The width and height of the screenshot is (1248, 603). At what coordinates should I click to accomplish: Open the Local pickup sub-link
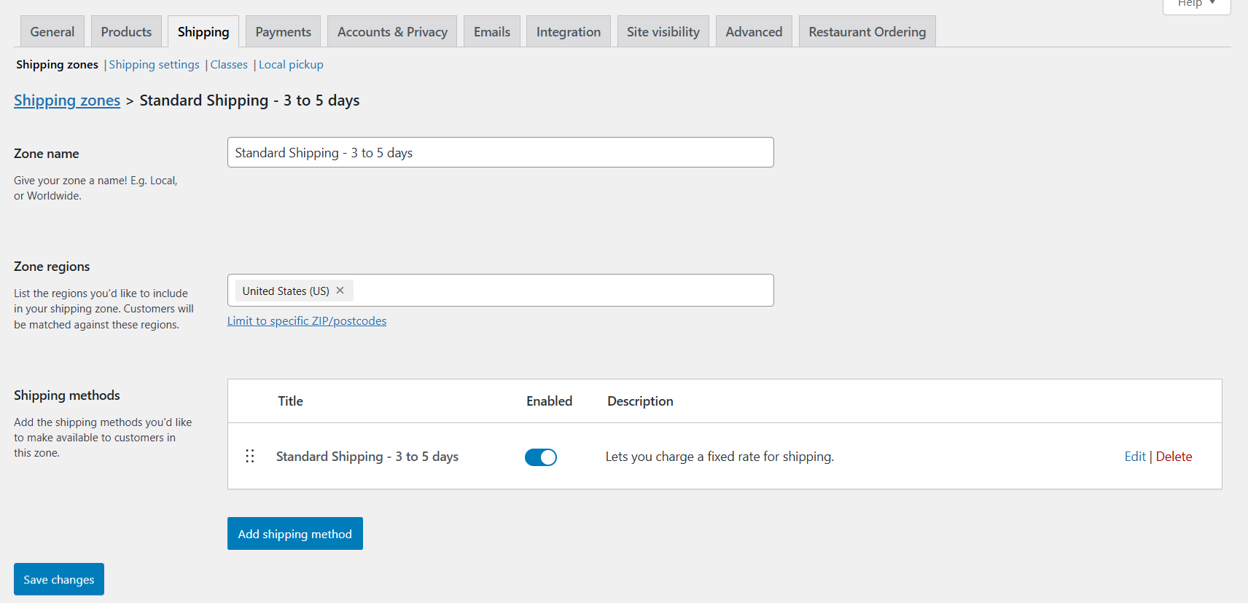pyautogui.click(x=291, y=64)
